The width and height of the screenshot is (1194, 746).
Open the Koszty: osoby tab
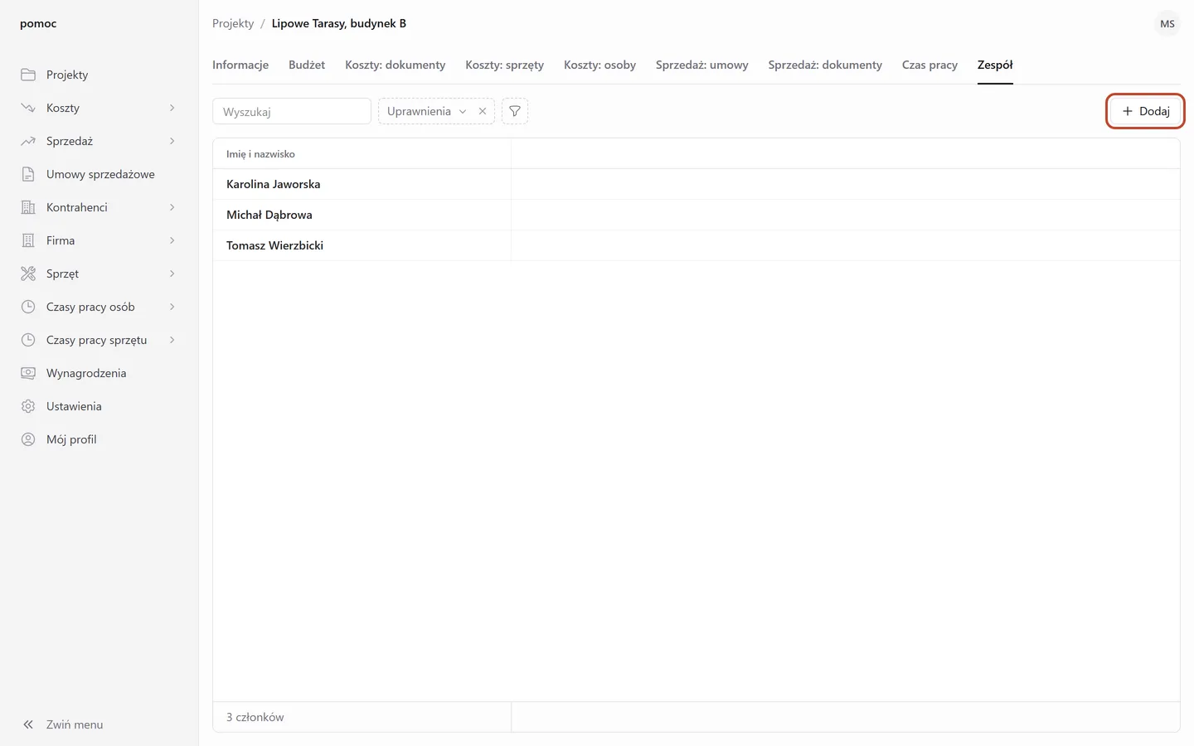coord(599,65)
